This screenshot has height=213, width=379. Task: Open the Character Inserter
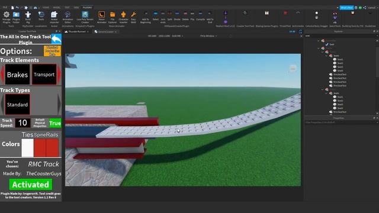[123, 17]
